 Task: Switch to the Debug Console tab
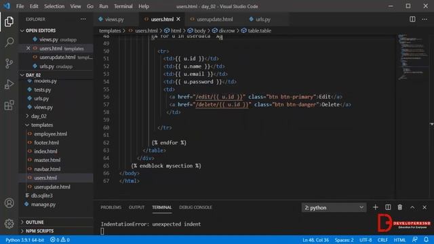click(x=195, y=207)
